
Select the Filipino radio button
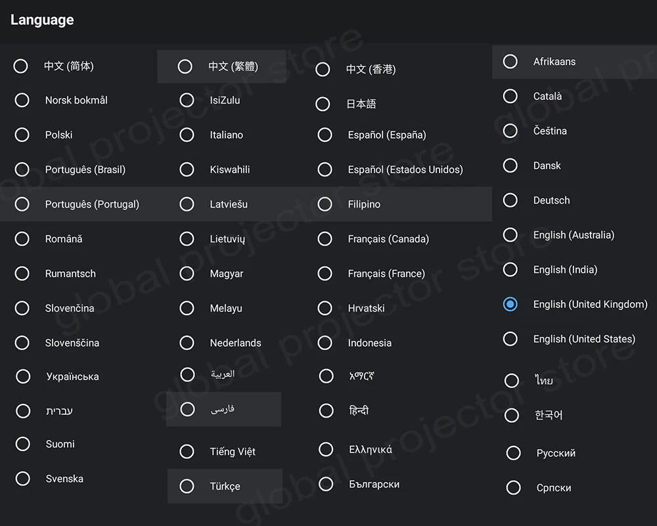325,204
